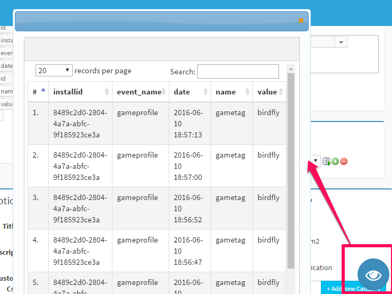Image resolution: width=392 pixels, height=294 pixels.
Task: Click the red minus remove icon
Action: tap(344, 161)
